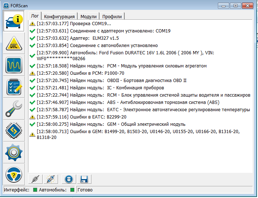Viewport: 258px width, 198px height.
Task: Click the clear log trash button
Action: click(69, 179)
